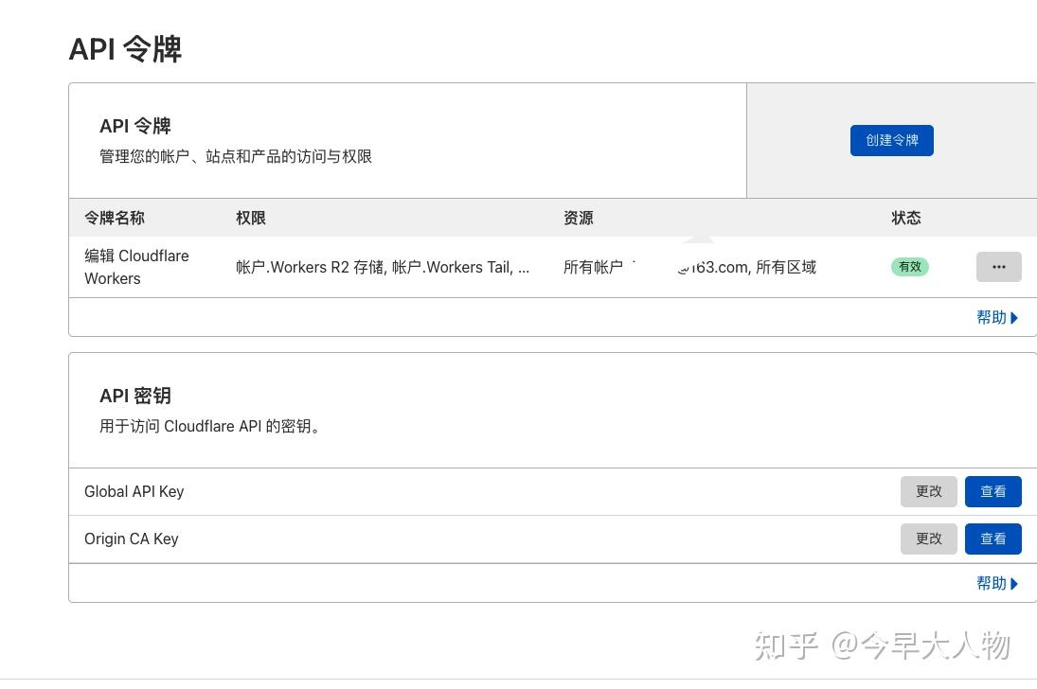The image size is (1037, 689).
Task: Click 更改 for Origin CA Key
Action: [928, 539]
